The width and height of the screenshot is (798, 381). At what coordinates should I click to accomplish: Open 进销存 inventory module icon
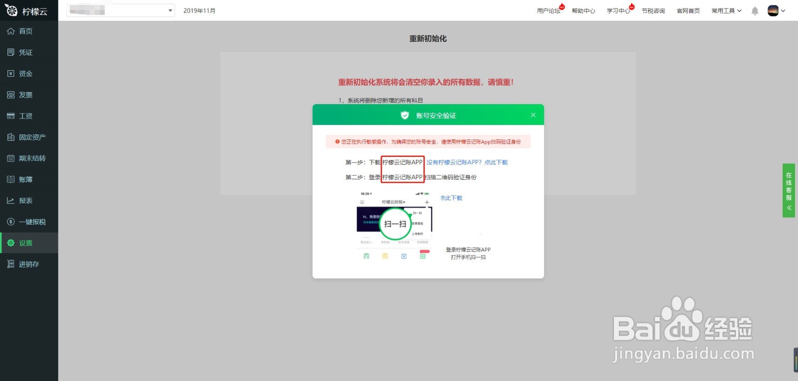point(10,264)
